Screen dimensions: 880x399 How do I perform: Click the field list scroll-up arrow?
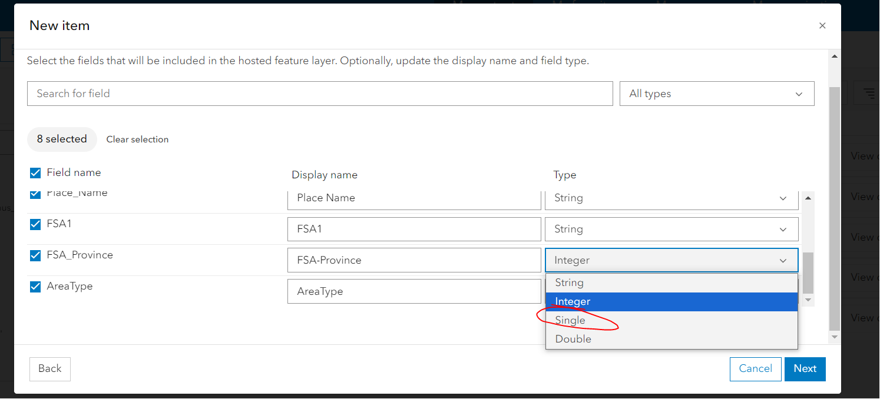pyautogui.click(x=808, y=198)
